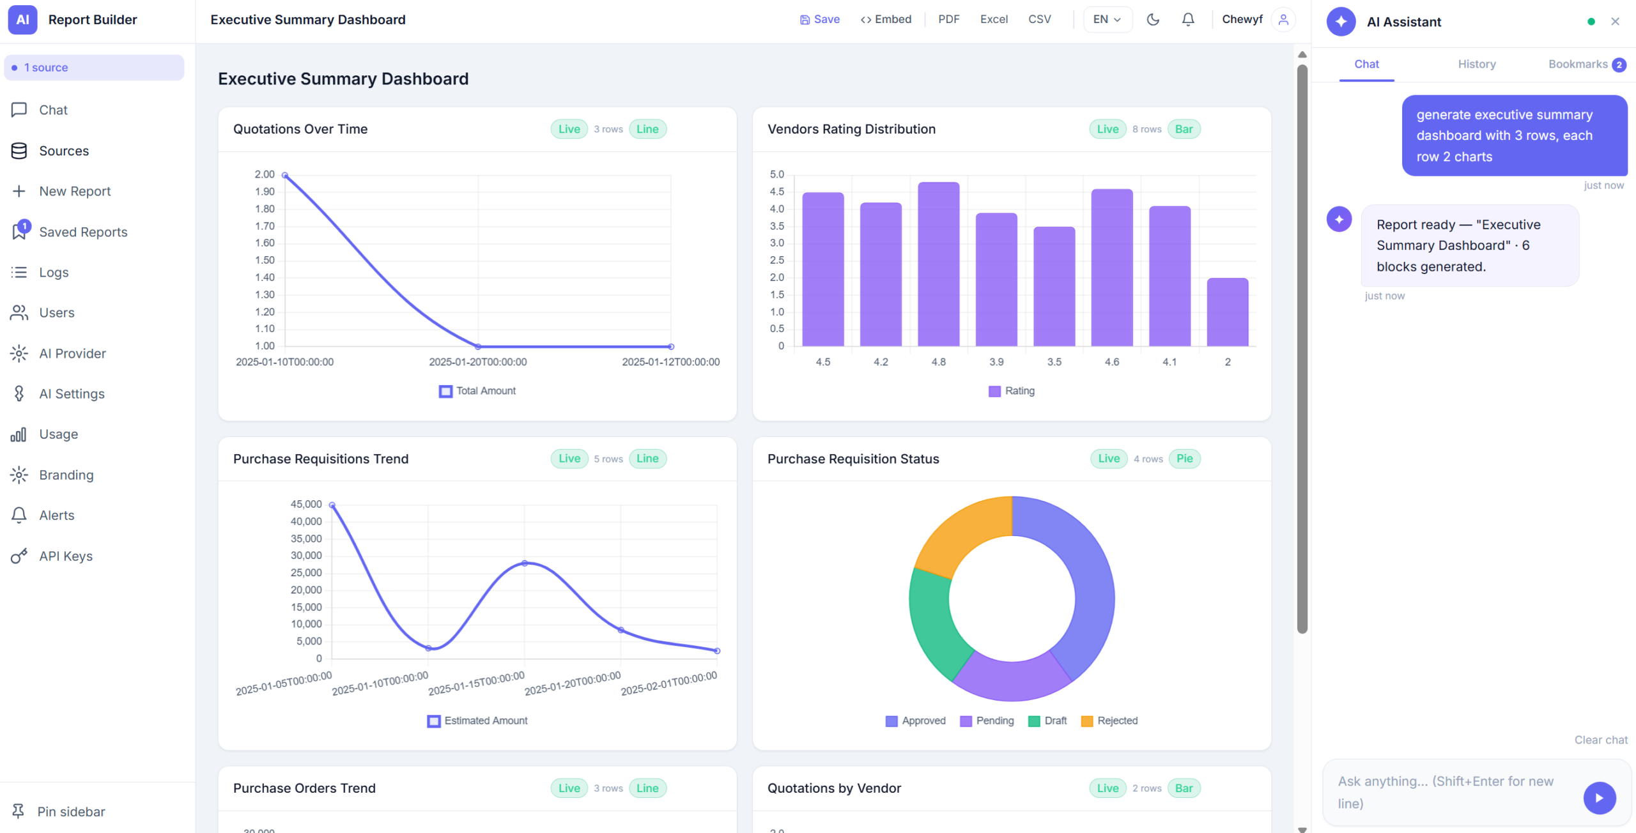1636x833 pixels.
Task: Click the scrollbar up arrow
Action: 1302,55
